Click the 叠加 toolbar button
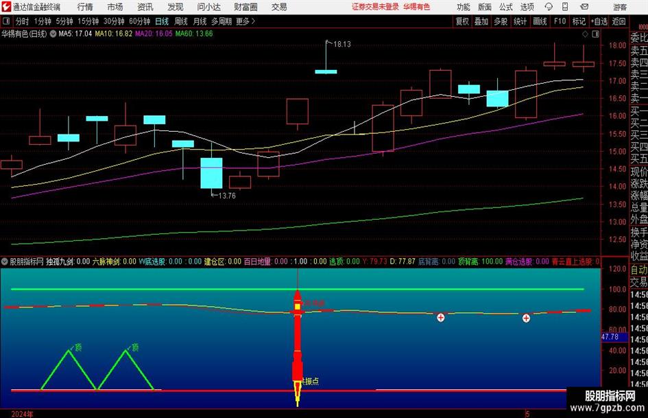Screen dimensions: 648x418 [481, 21]
